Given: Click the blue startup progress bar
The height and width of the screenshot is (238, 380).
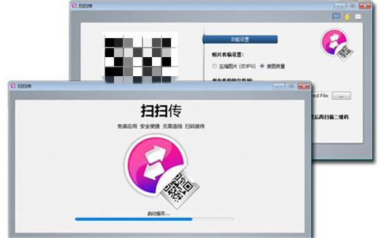Looking at the screenshot, I should [x=155, y=219].
